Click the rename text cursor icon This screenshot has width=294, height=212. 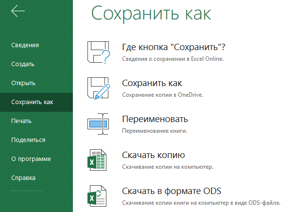[x=98, y=124]
